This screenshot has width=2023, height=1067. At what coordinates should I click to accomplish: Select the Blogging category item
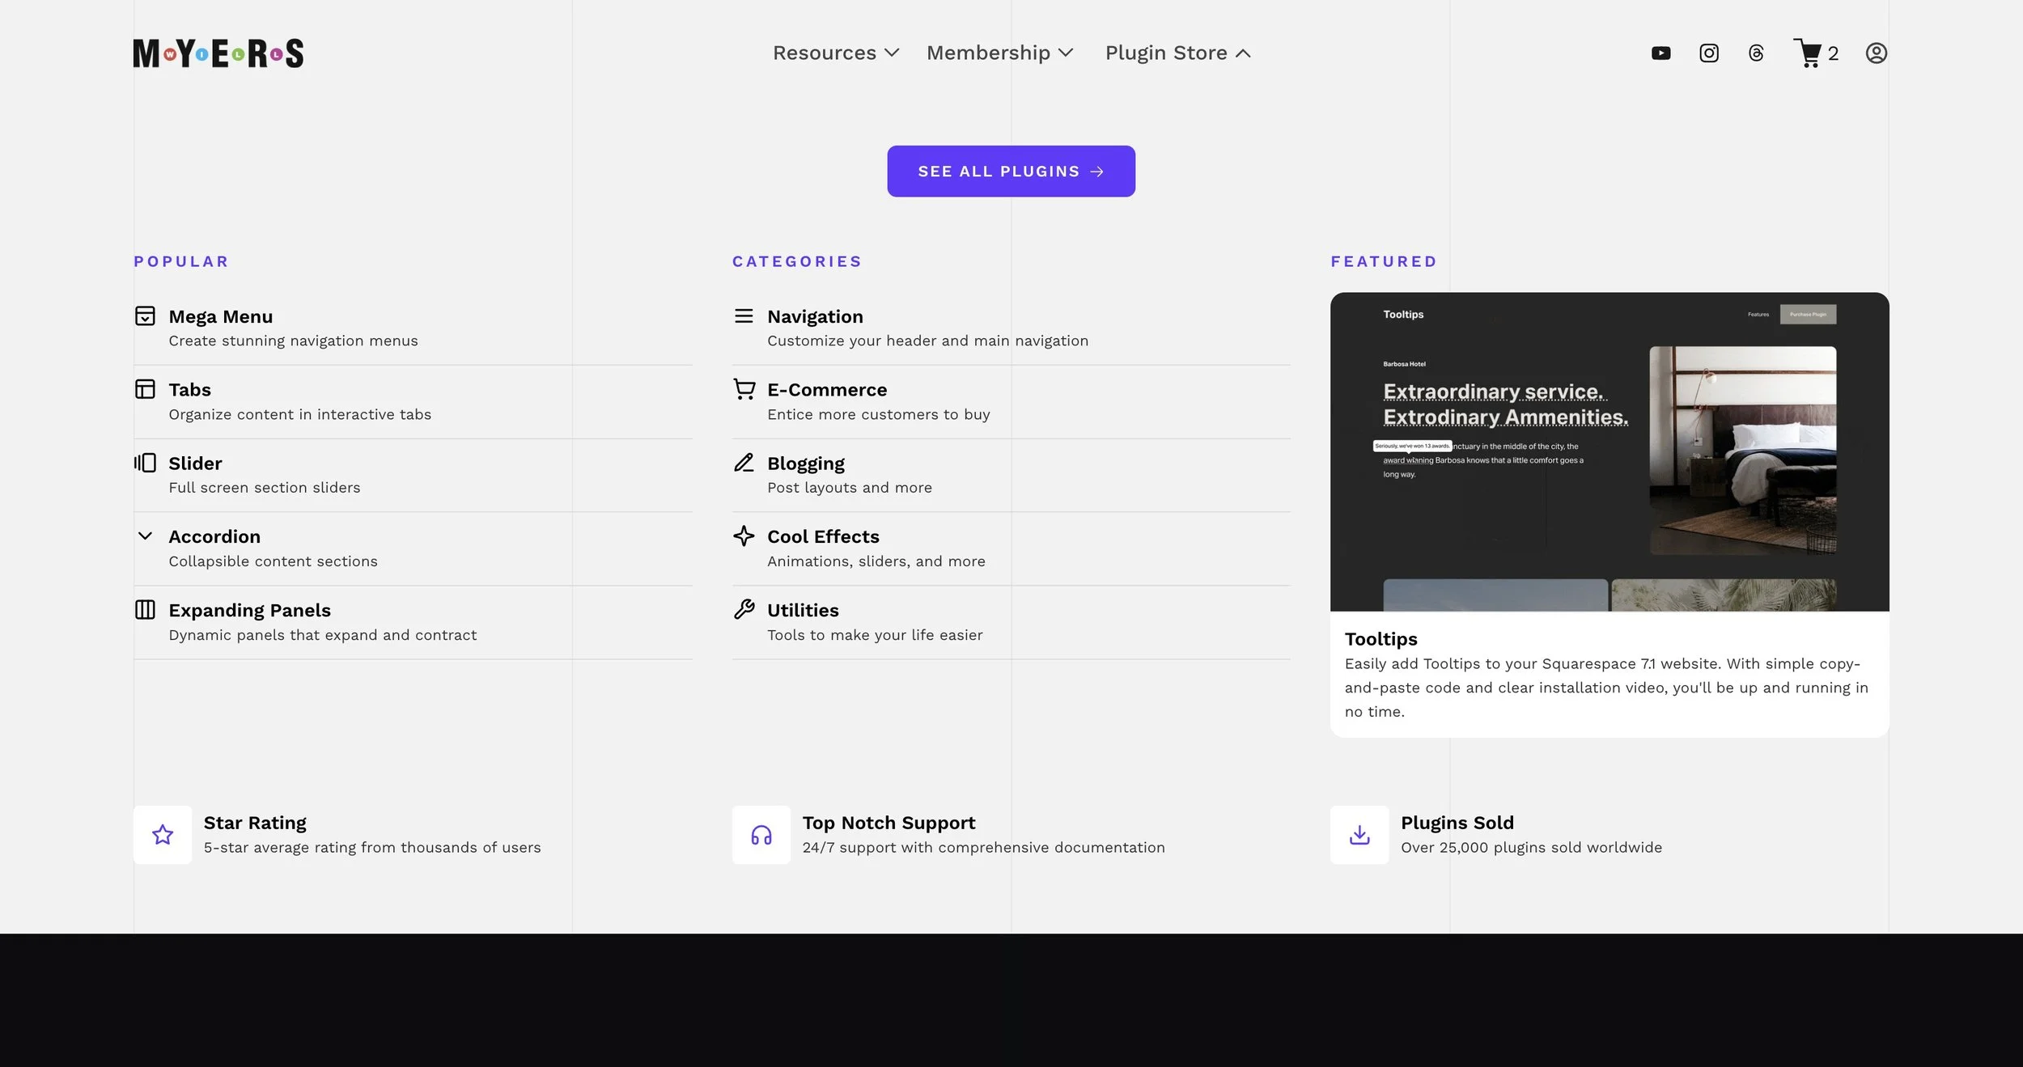pos(849,475)
